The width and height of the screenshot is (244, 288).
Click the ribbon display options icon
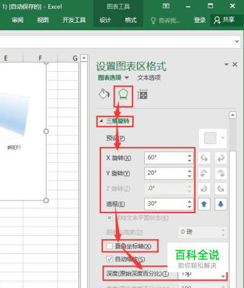click(x=166, y=6)
